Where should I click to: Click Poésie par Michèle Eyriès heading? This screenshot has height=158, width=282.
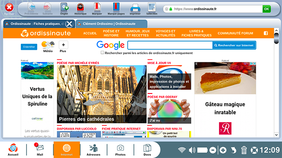pos(78,63)
